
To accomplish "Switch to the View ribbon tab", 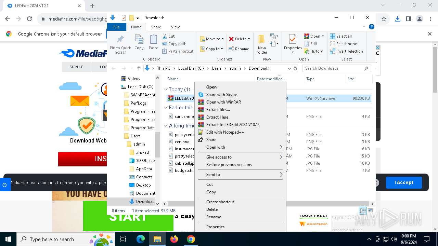I will pos(175,27).
